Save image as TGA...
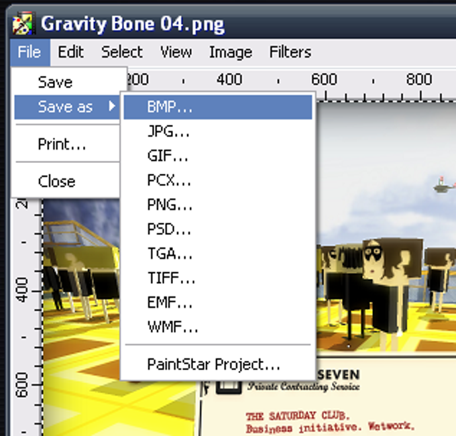This screenshot has height=436, width=456. click(218, 254)
